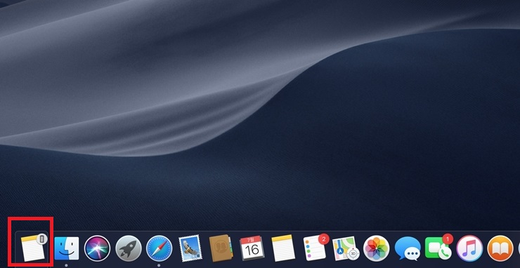
Task: Open Notes icon next to Calendar
Action: [283, 248]
